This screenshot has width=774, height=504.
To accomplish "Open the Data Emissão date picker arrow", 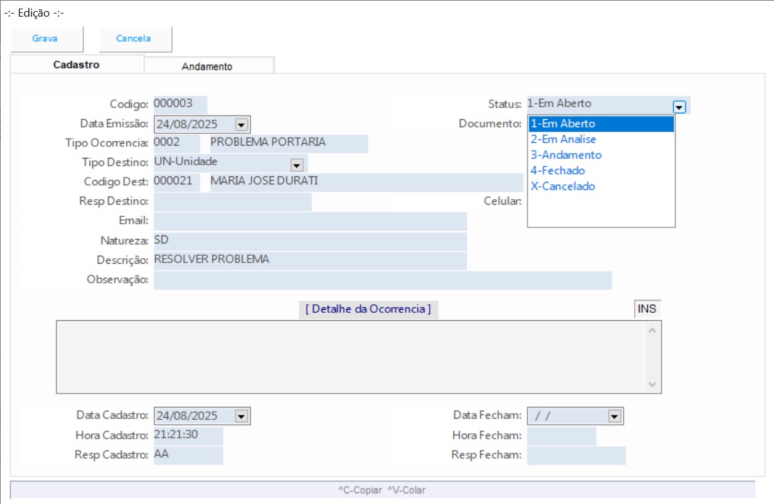I will (241, 125).
